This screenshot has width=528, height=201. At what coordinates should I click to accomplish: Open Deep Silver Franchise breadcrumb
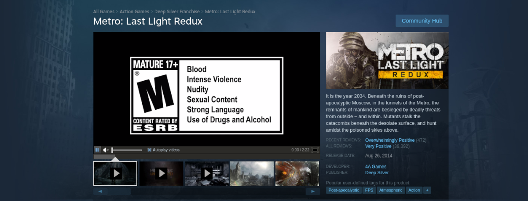click(x=177, y=11)
